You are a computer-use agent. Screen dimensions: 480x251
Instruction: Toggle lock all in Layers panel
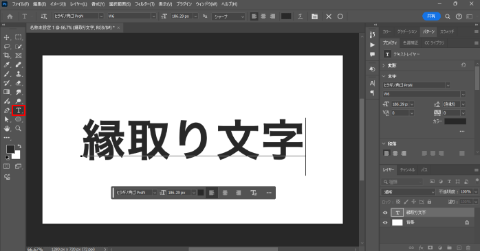coord(430,202)
